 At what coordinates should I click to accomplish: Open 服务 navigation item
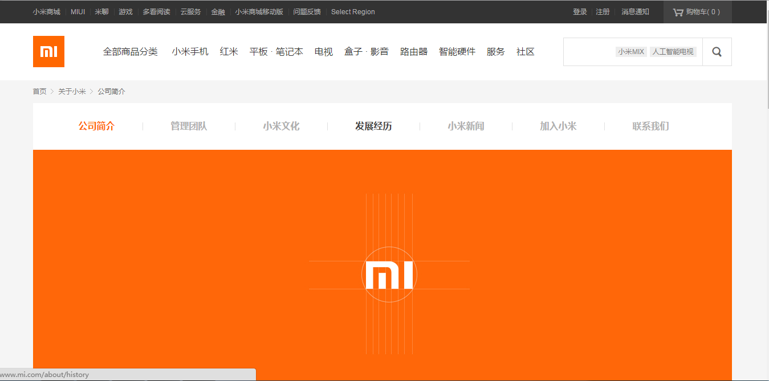click(x=496, y=52)
